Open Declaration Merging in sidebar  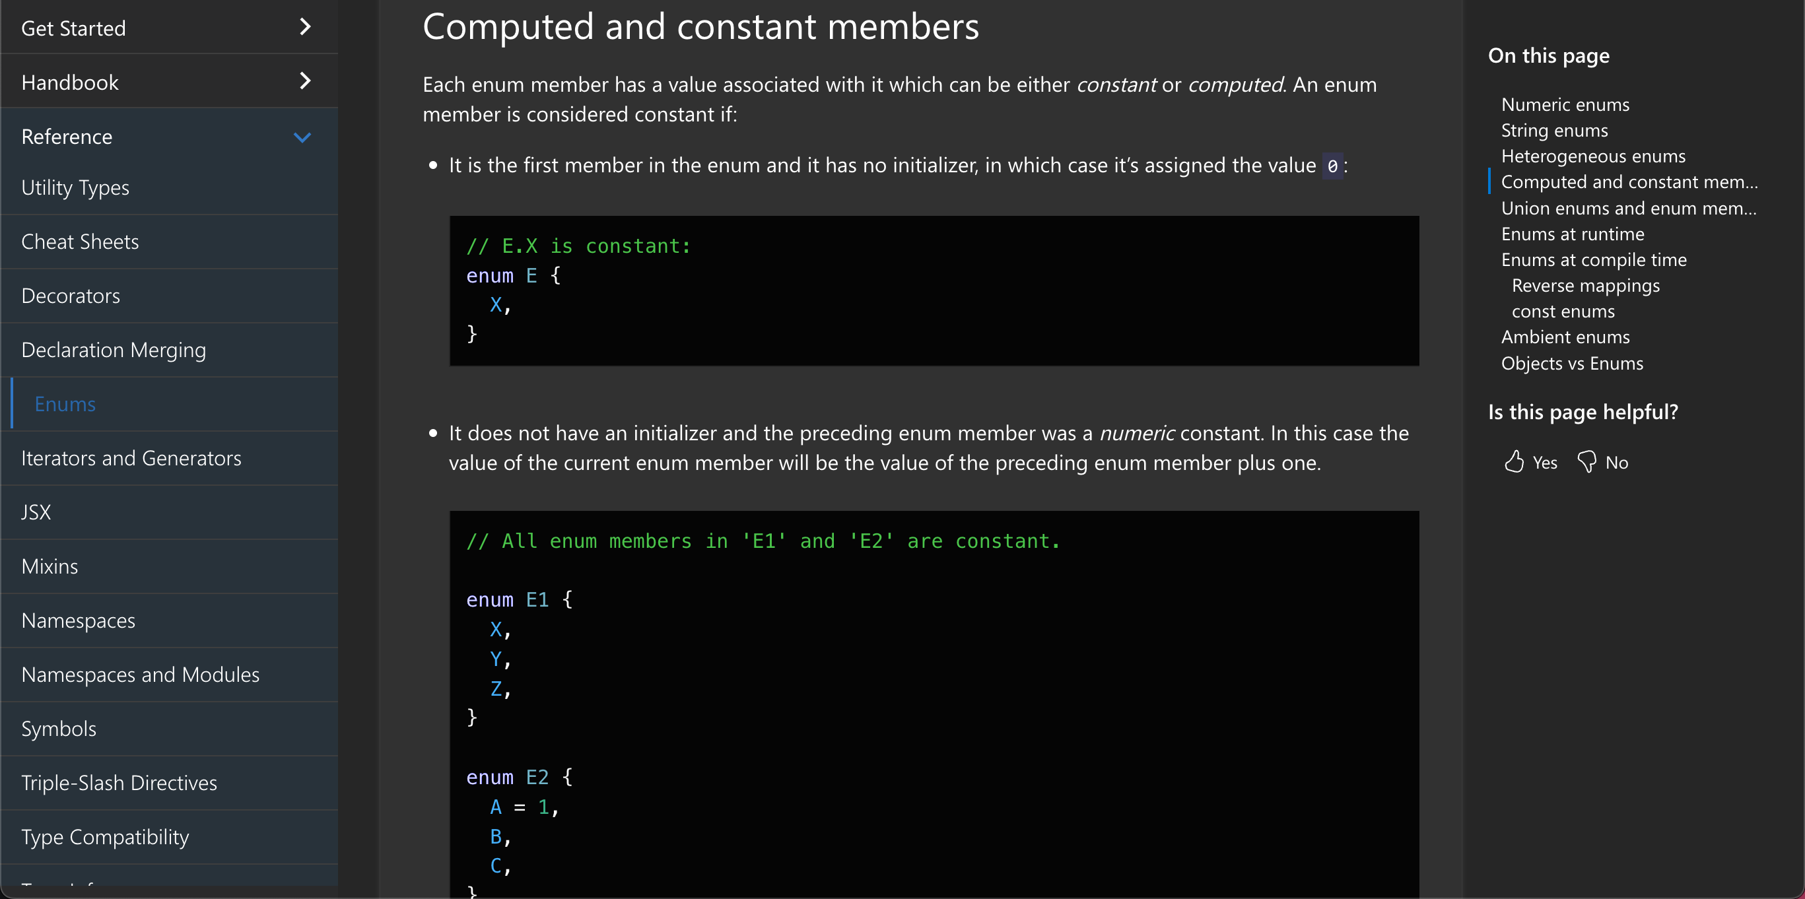(x=114, y=350)
